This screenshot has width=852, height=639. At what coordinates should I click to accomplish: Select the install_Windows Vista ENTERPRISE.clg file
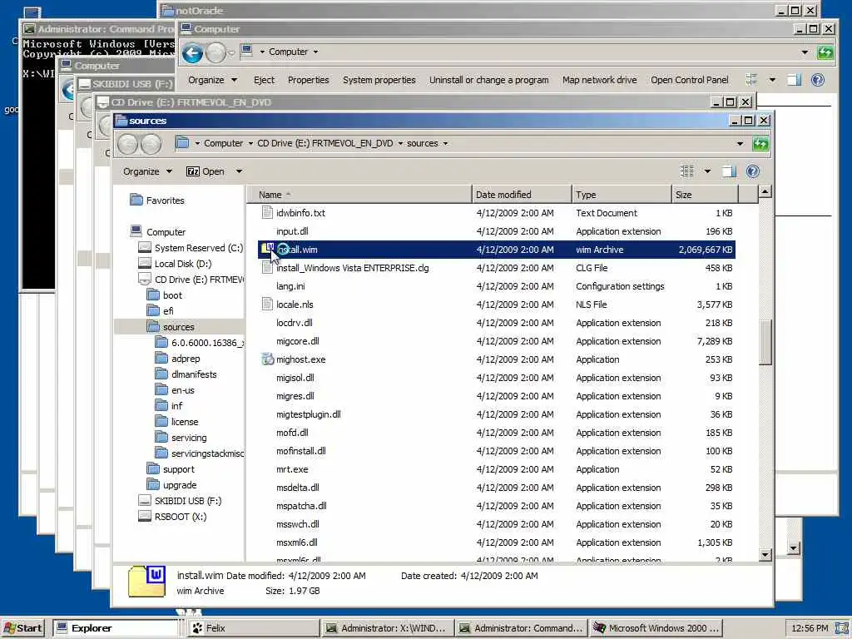pos(497,268)
